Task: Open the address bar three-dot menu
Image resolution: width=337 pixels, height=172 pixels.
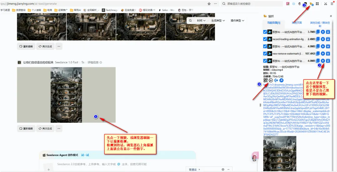Action: point(215,4)
